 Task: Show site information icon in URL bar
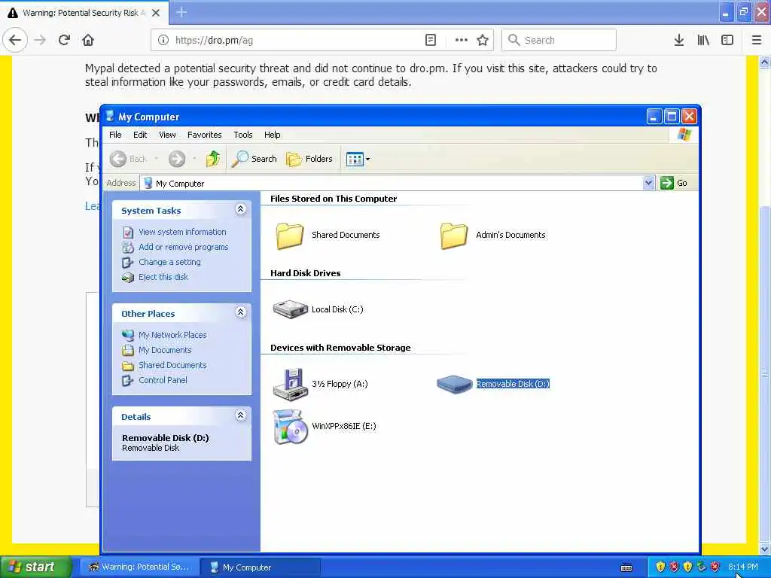163,41
